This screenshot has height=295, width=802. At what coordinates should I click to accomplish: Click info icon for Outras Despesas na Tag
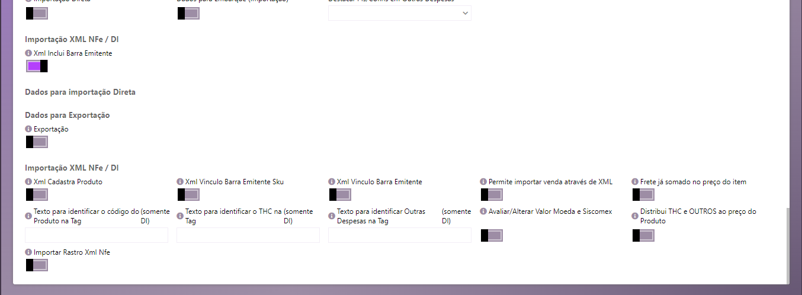point(332,216)
